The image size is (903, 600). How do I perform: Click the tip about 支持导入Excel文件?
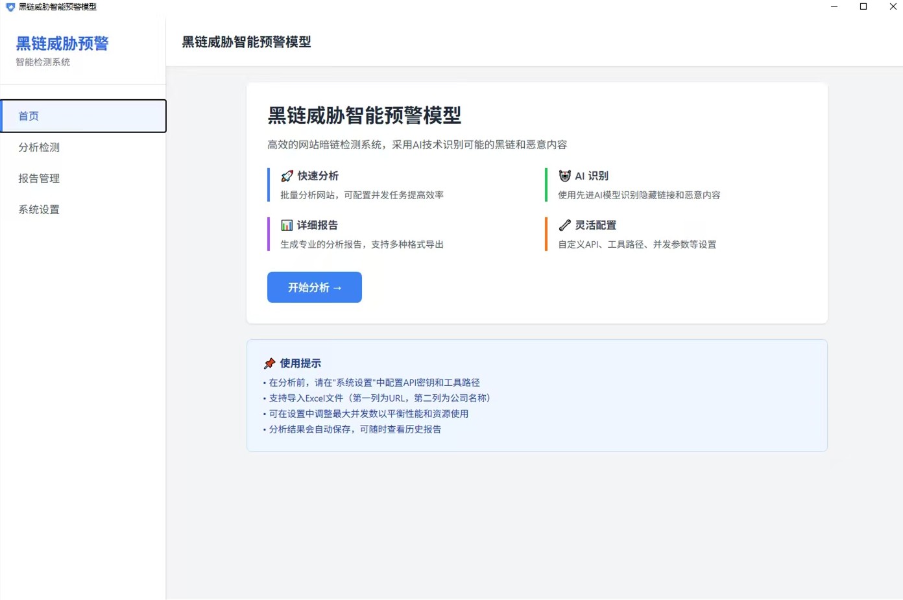click(x=377, y=398)
